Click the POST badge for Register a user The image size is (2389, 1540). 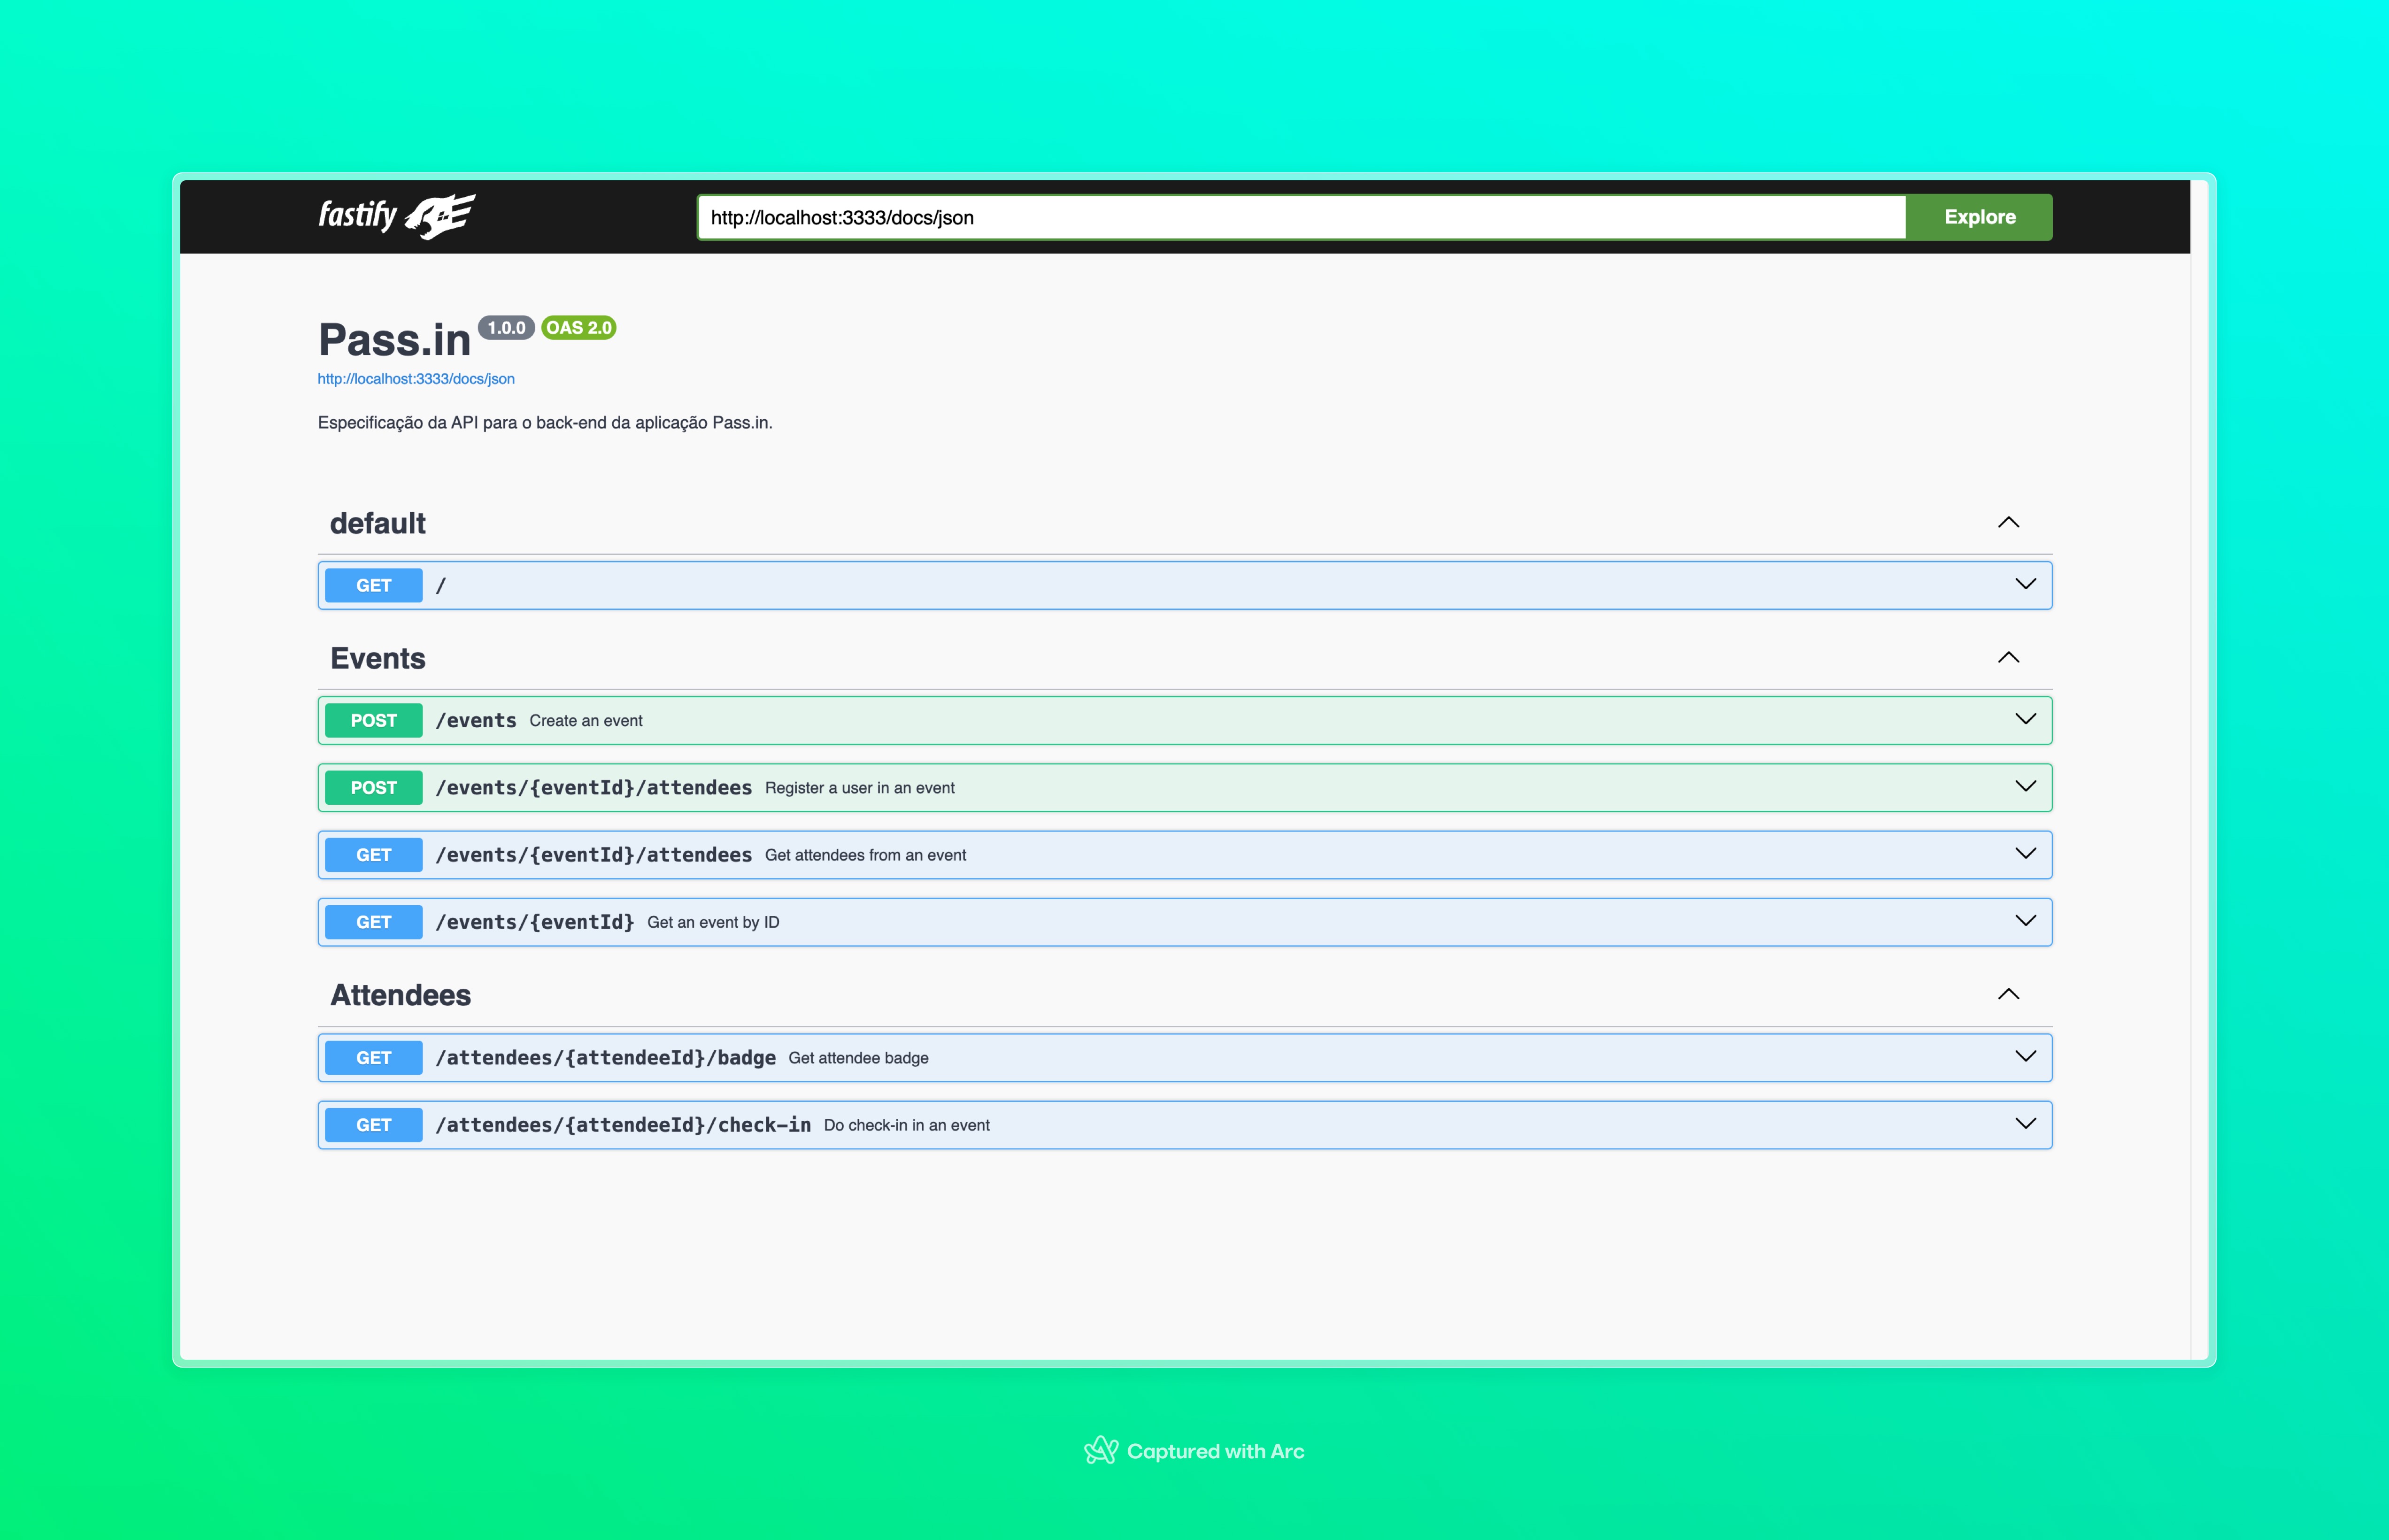pos(374,788)
